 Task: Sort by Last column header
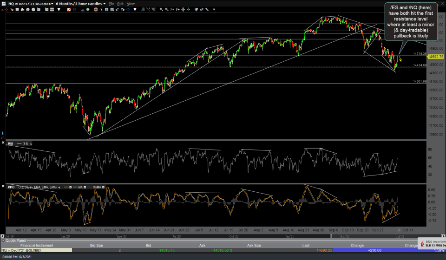click(x=306, y=245)
